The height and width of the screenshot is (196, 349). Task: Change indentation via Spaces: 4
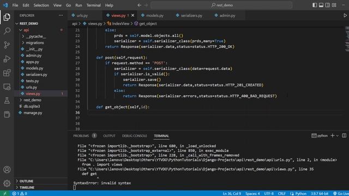pos(252,194)
